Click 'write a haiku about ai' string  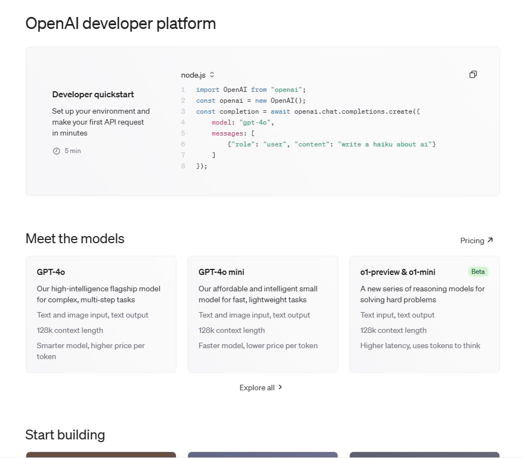(x=385, y=144)
